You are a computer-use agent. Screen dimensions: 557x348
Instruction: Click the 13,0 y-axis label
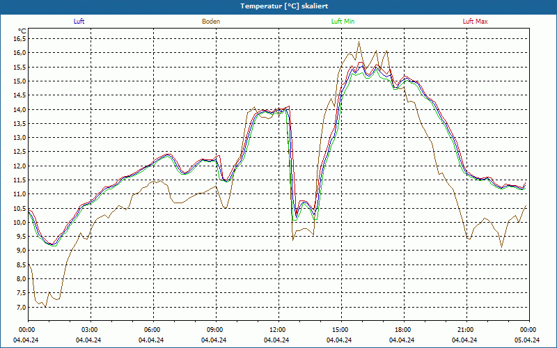(20, 137)
